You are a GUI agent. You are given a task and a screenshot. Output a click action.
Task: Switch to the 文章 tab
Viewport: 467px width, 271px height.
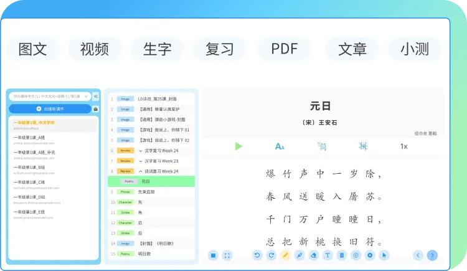[x=352, y=49]
